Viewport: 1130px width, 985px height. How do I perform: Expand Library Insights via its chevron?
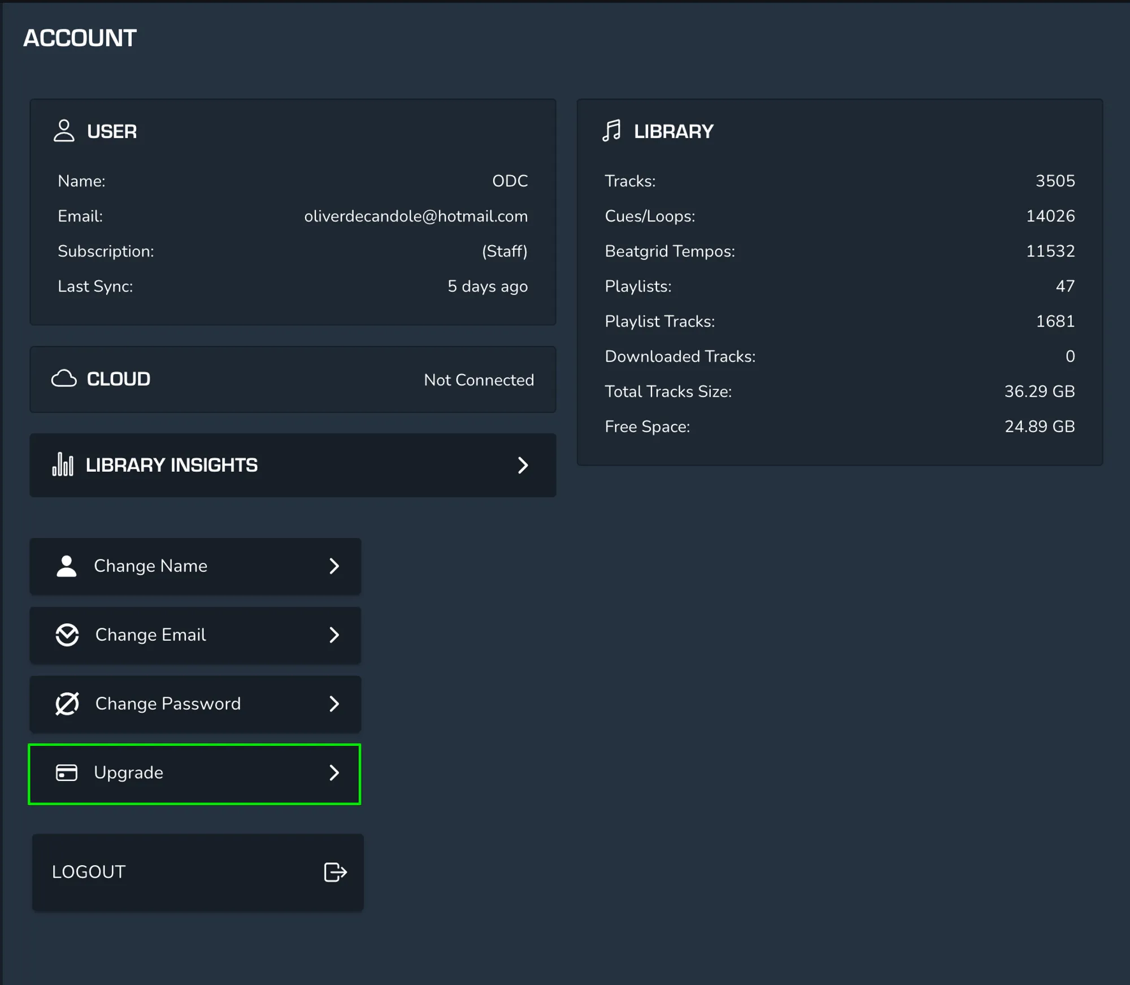(x=523, y=465)
